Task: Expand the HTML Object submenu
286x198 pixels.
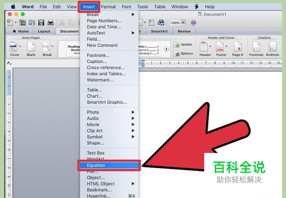Action: (110, 184)
